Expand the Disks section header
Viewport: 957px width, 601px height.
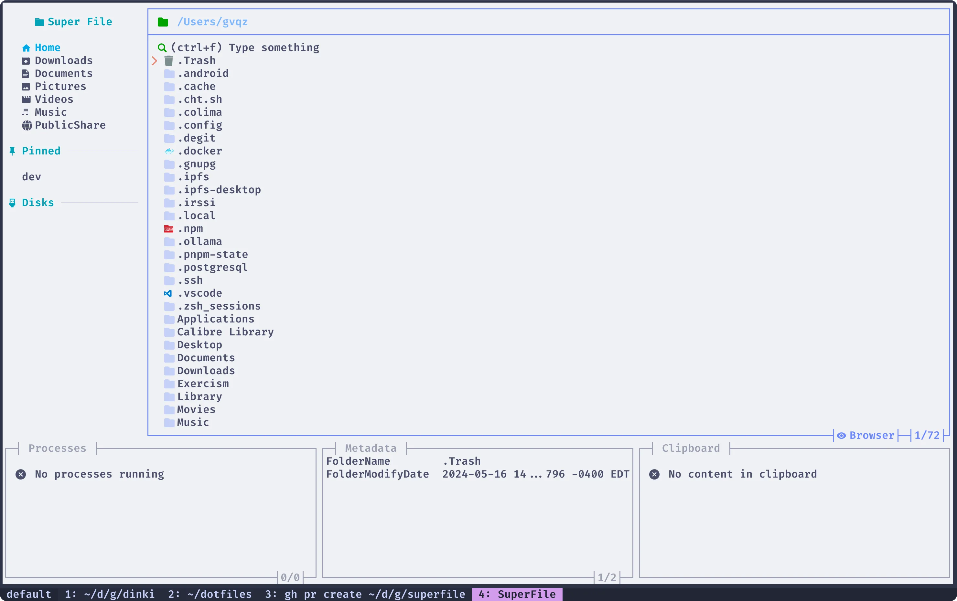coord(38,202)
